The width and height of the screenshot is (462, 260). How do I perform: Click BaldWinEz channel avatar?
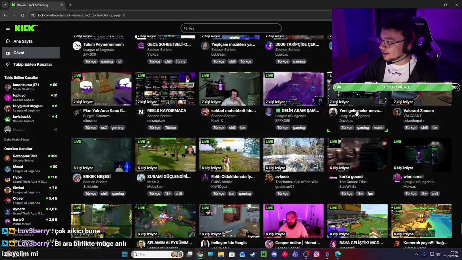pyautogui.click(x=333, y=178)
